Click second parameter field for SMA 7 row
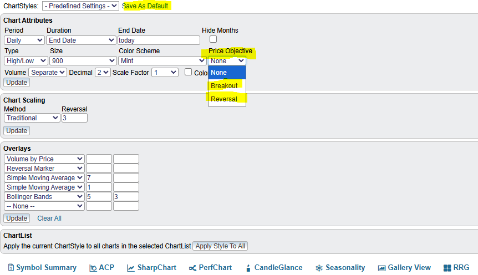The height and width of the screenshot is (275, 478). click(x=126, y=178)
